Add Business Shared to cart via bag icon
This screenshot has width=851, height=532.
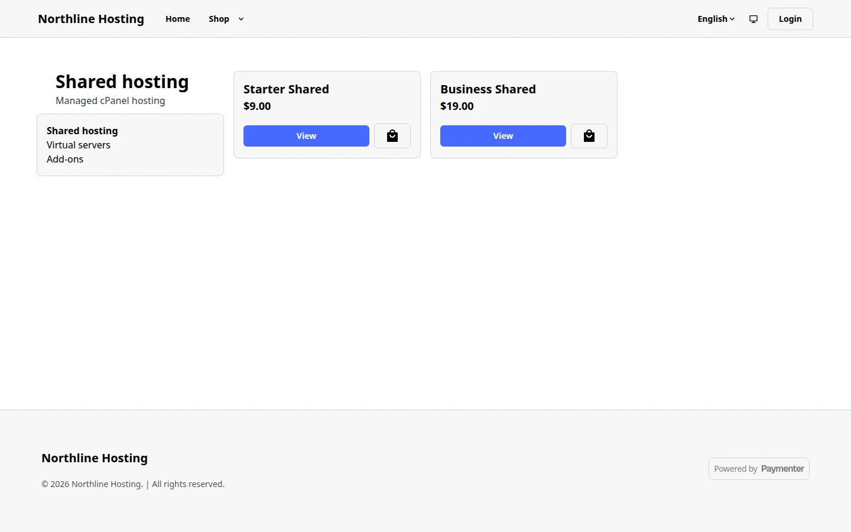point(589,136)
